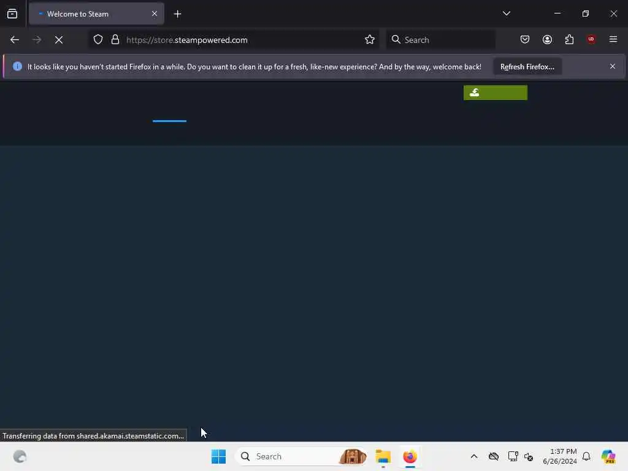Open a new tab with the plus button
The width and height of the screenshot is (628, 471).
coord(177,14)
